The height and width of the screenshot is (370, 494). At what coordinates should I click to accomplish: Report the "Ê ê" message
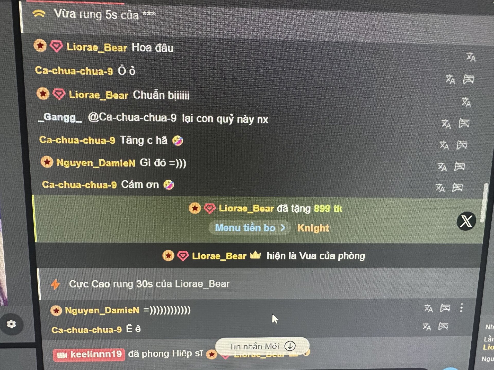coord(443,327)
